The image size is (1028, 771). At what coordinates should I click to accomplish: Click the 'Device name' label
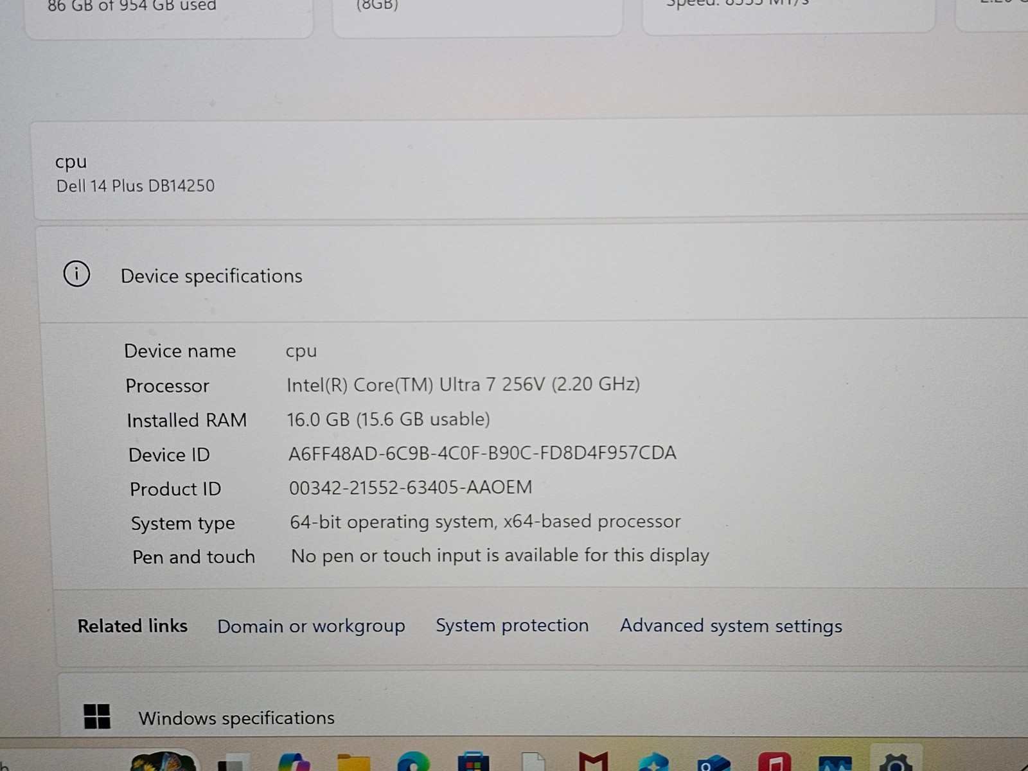tap(180, 351)
